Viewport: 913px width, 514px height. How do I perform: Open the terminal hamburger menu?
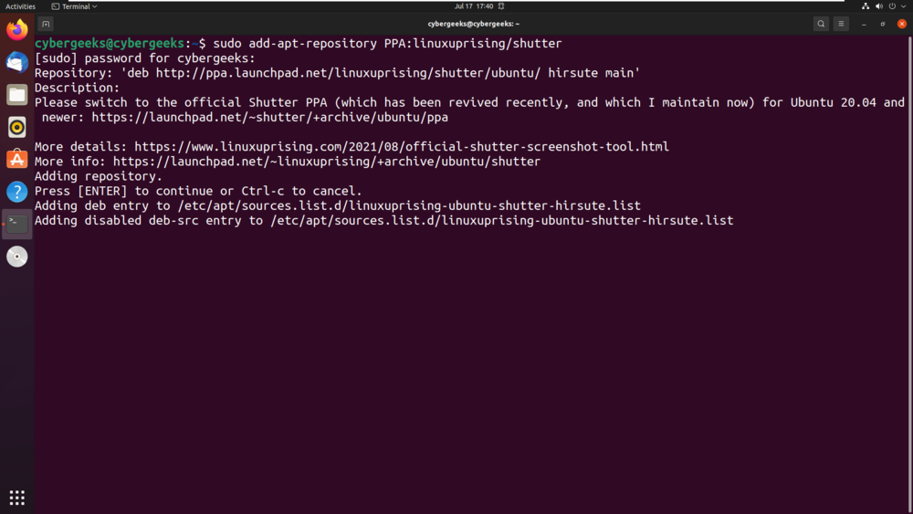[x=842, y=24]
